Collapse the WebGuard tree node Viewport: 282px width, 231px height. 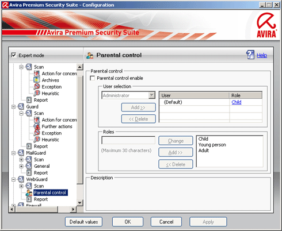coord(13,179)
